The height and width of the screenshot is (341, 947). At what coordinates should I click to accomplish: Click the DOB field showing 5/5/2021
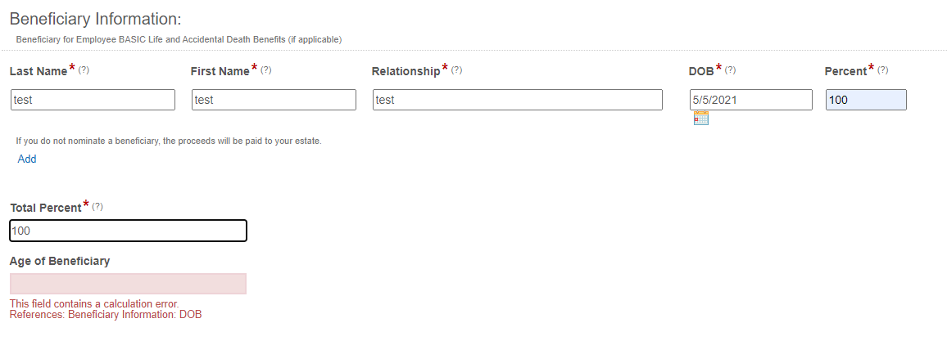(751, 100)
